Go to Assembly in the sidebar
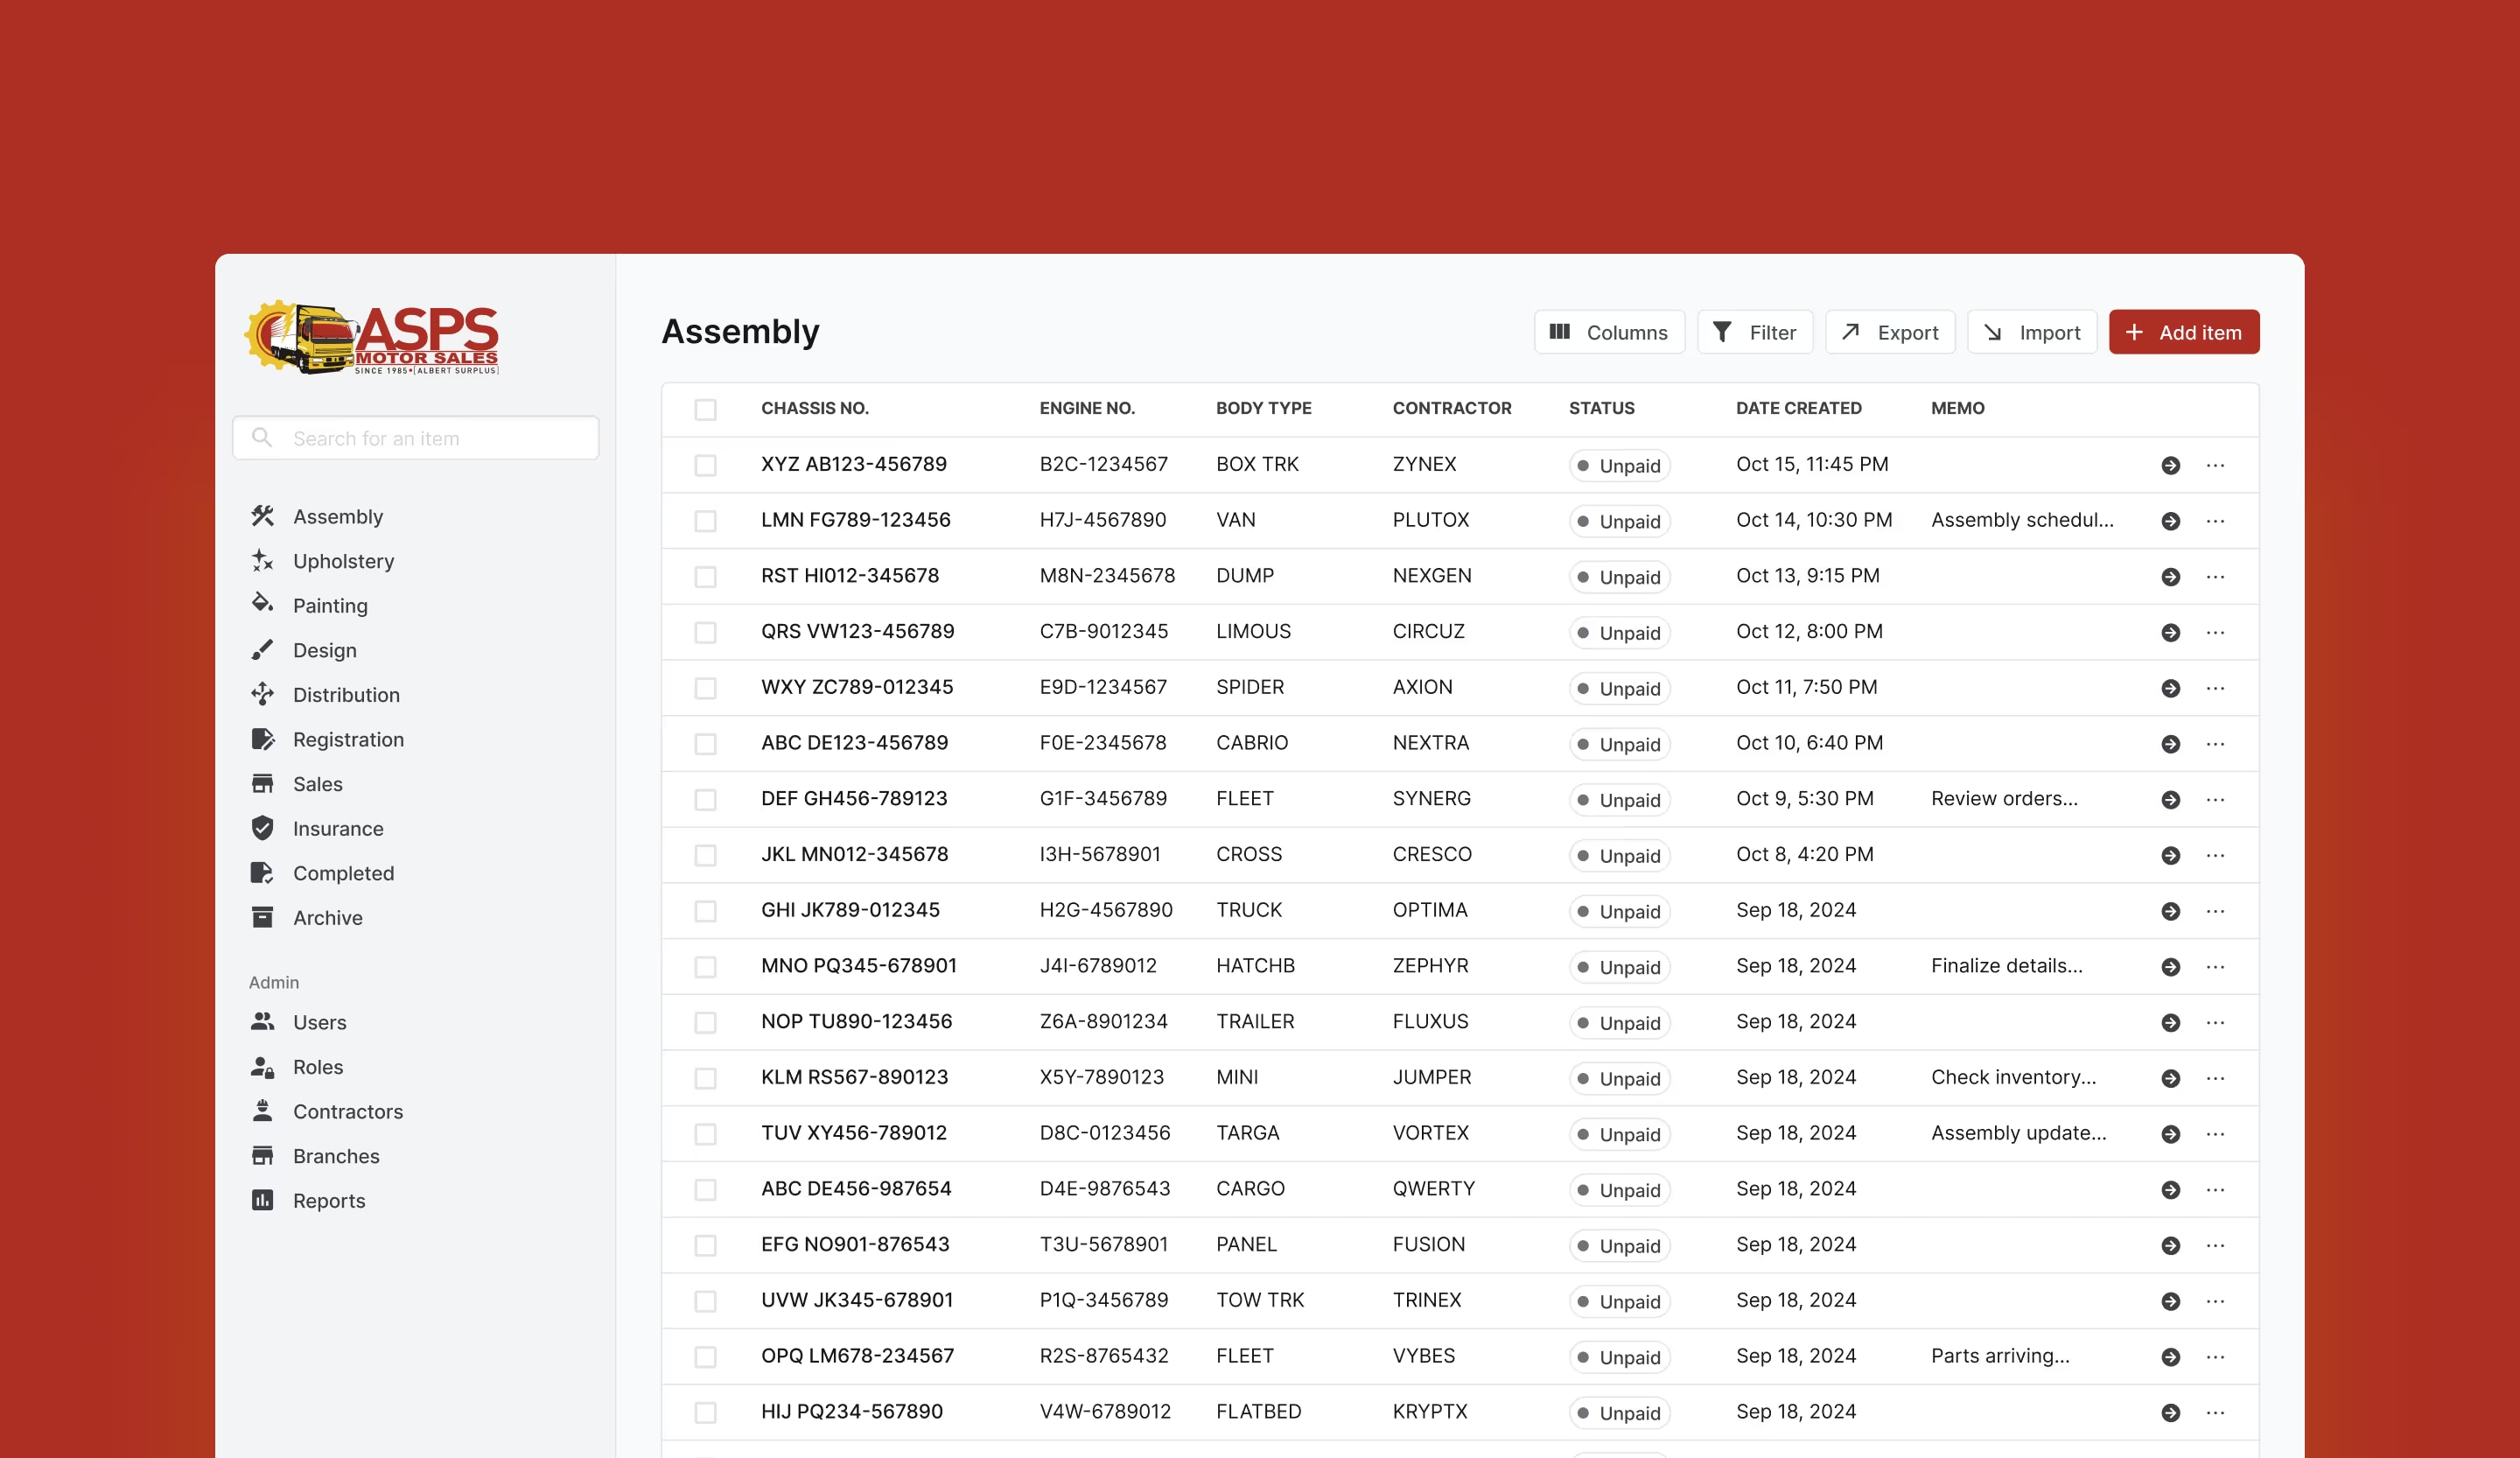 click(x=337, y=516)
